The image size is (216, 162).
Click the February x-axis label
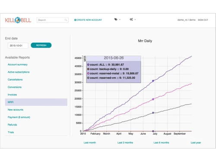coord(95,133)
